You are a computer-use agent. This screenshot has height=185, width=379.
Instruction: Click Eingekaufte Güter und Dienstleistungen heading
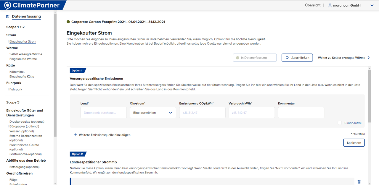click(25, 113)
